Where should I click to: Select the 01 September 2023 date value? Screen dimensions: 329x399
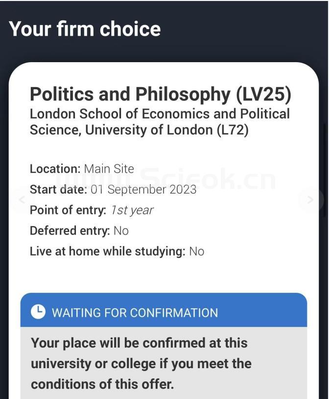143,189
